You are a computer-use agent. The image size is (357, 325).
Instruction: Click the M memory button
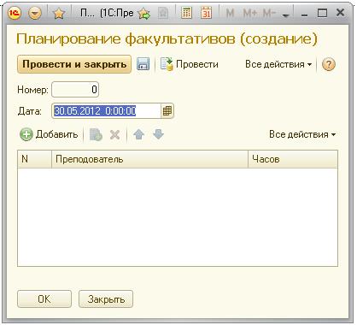(230, 13)
